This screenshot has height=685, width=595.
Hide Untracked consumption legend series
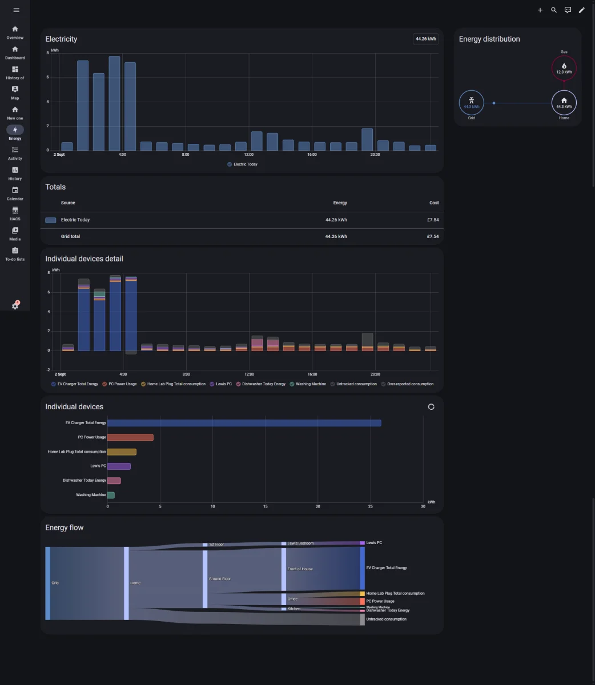pyautogui.click(x=353, y=384)
